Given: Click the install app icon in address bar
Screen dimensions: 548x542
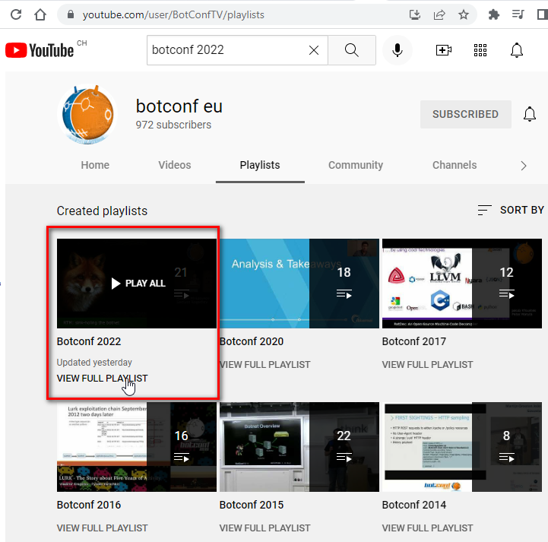Looking at the screenshot, I should point(415,14).
